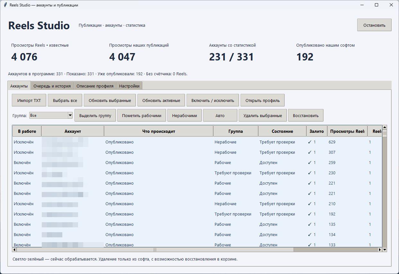The height and width of the screenshot is (274, 399).
Task: Sort by Залито column header
Action: click(x=317, y=131)
